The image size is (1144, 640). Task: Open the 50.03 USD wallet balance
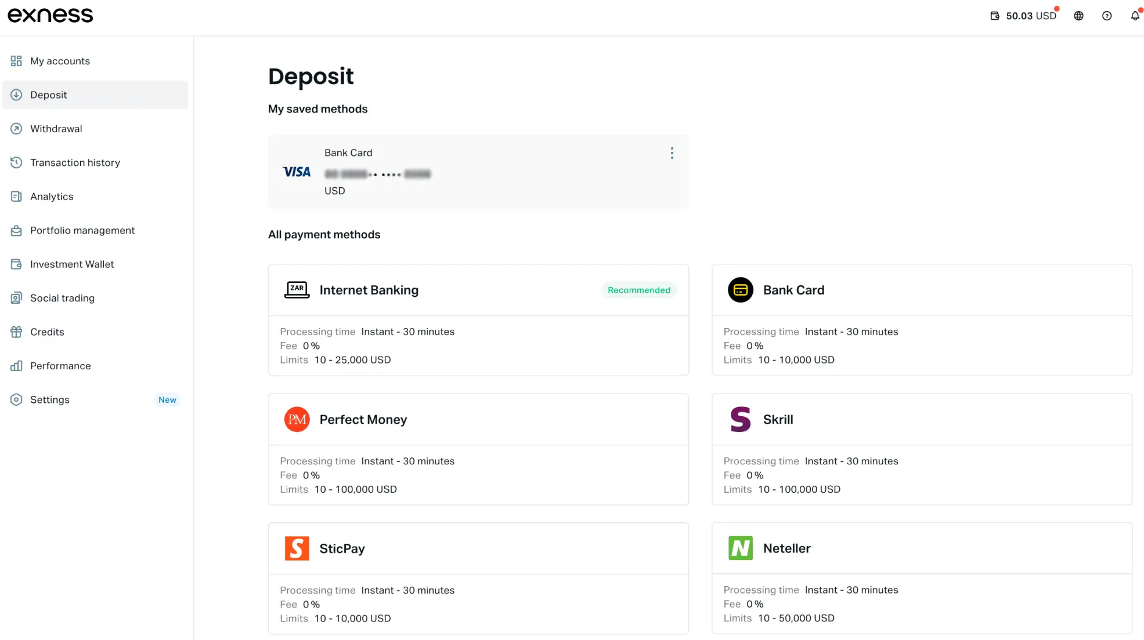click(x=1024, y=16)
